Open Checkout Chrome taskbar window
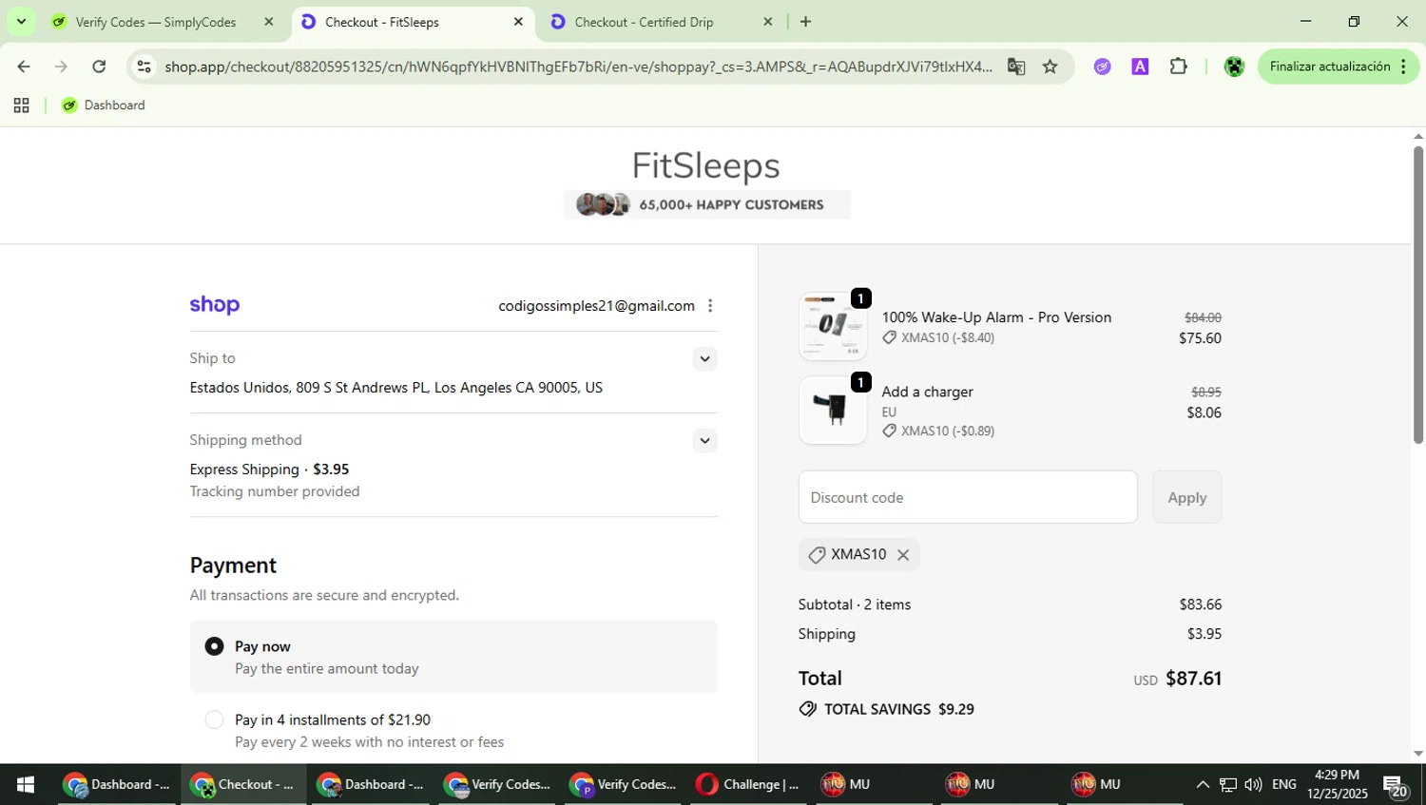This screenshot has height=805, width=1426. pyautogui.click(x=243, y=784)
